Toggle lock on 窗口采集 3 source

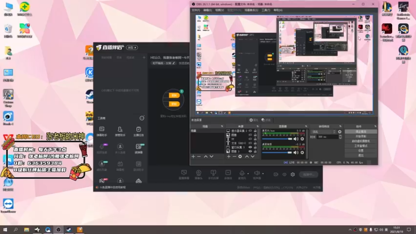click(255, 147)
